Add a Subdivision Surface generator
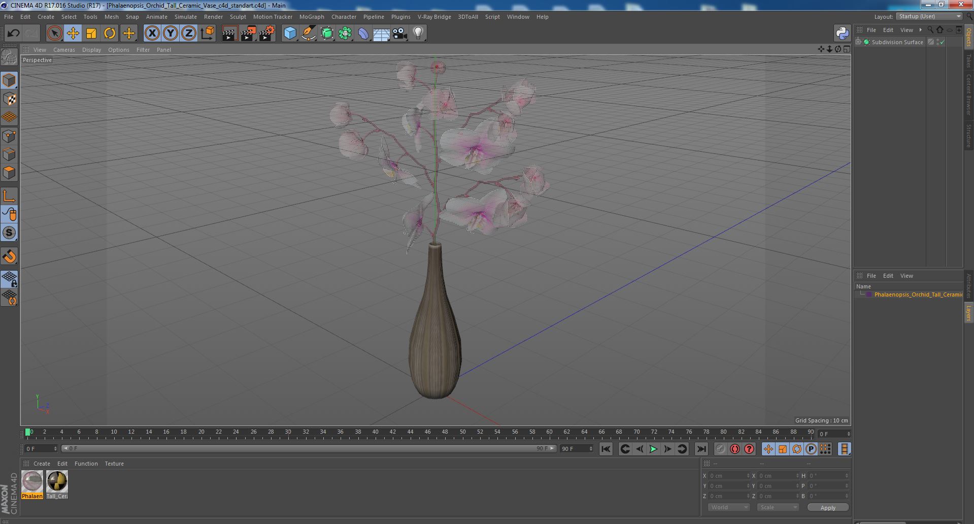 tap(327, 34)
